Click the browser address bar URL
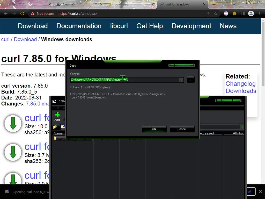Screen dimensions: 265x199 (78, 13)
